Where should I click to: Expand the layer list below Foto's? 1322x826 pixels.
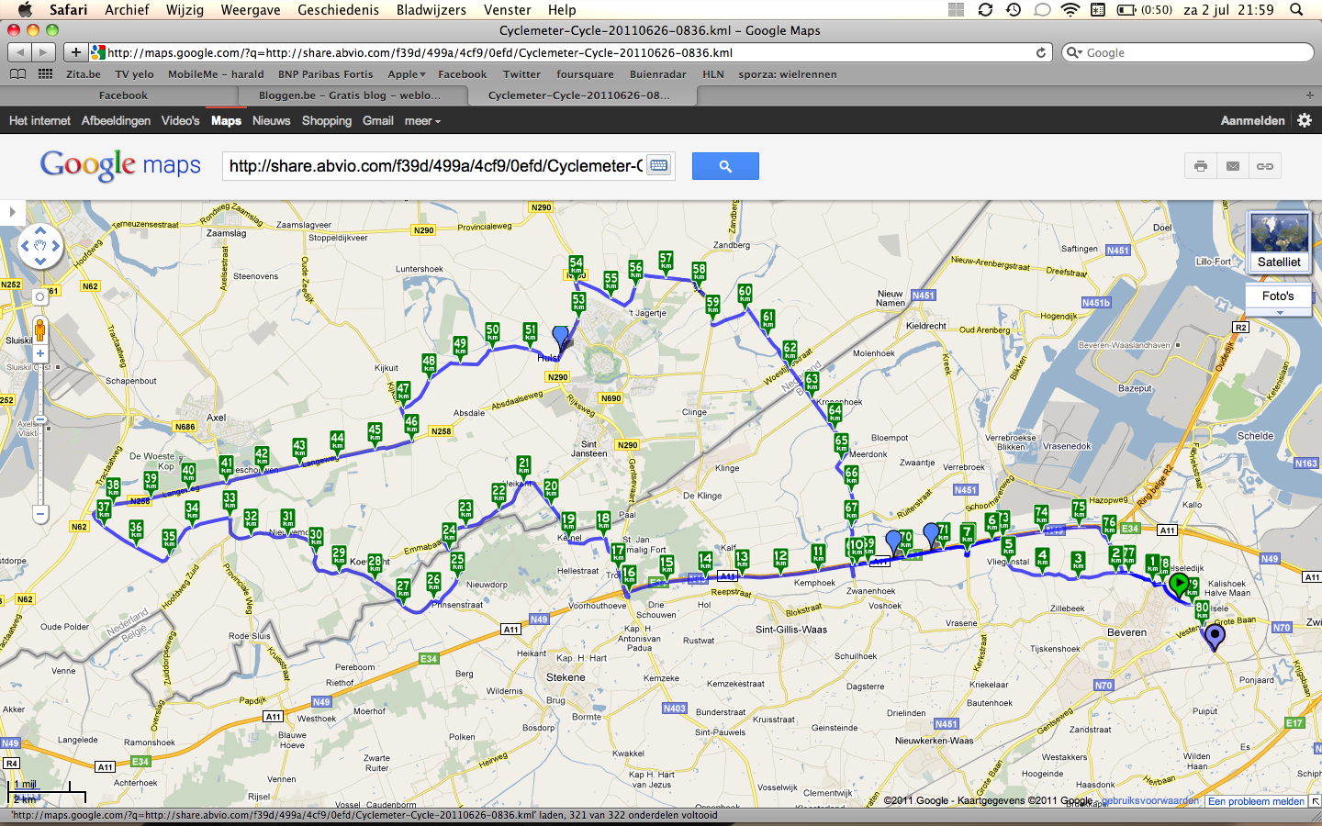pos(1279,313)
